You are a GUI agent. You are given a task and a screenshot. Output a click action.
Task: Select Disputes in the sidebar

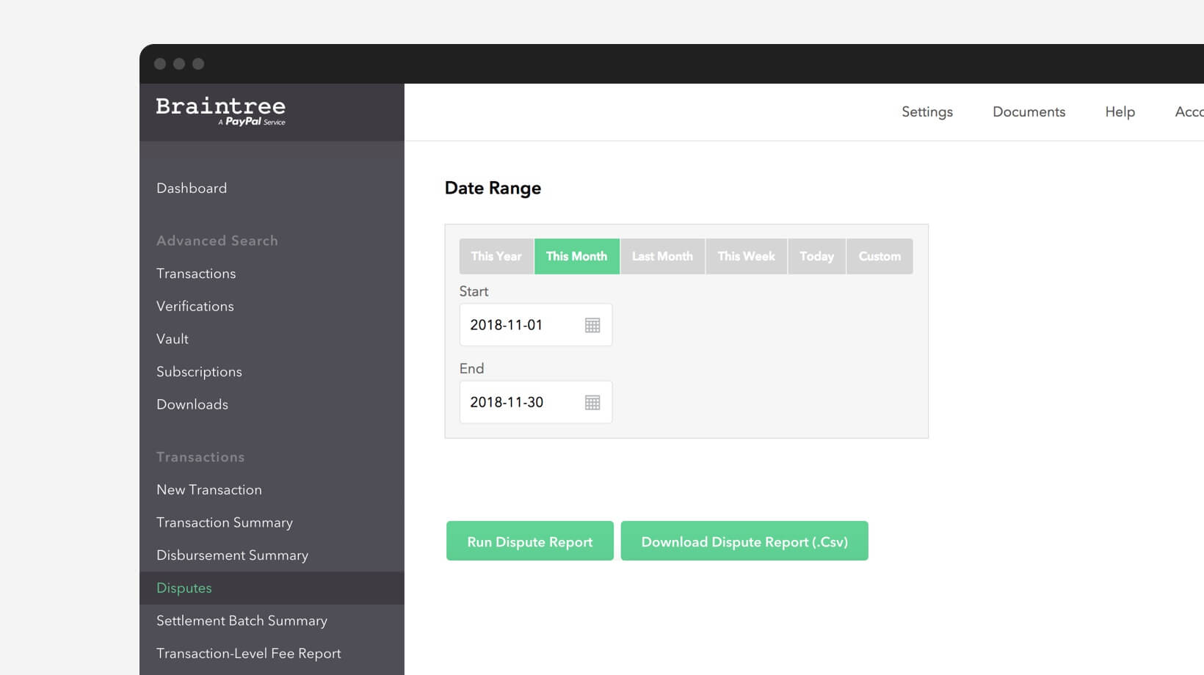click(272, 588)
